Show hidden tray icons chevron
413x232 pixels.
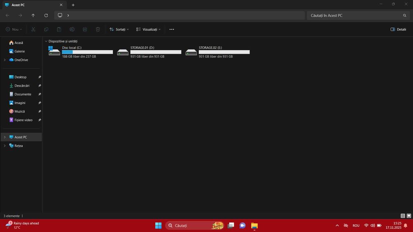(337, 225)
